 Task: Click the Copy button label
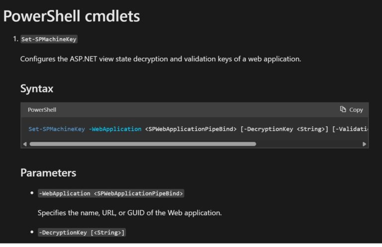tap(356, 110)
